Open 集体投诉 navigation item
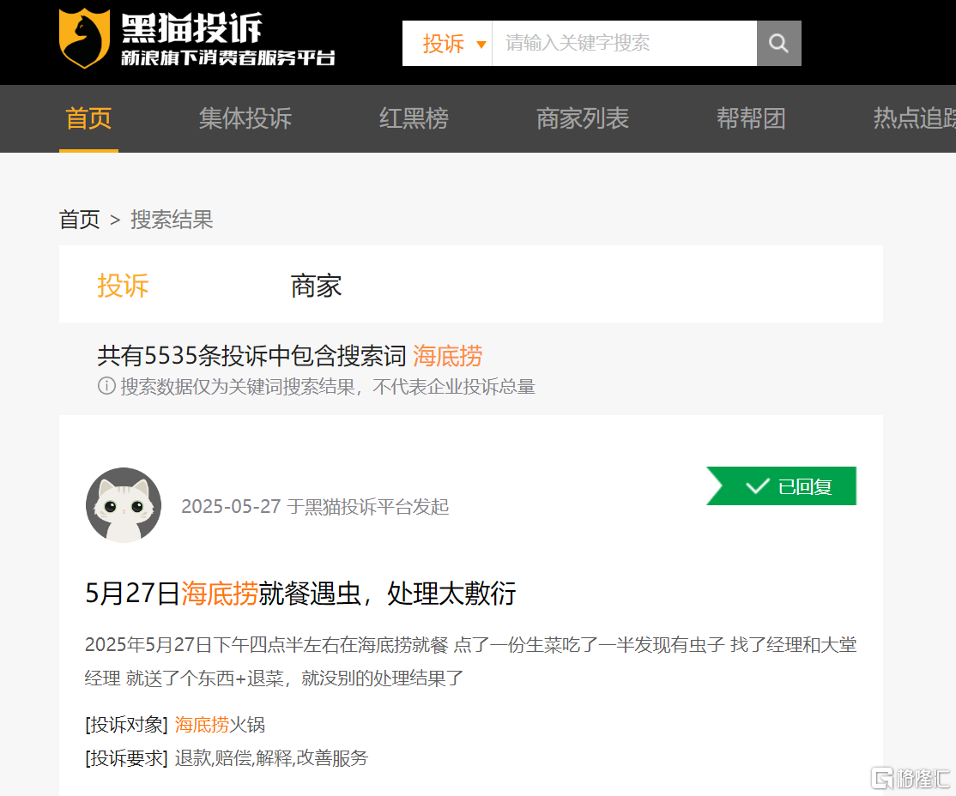Image resolution: width=956 pixels, height=796 pixels. (245, 118)
